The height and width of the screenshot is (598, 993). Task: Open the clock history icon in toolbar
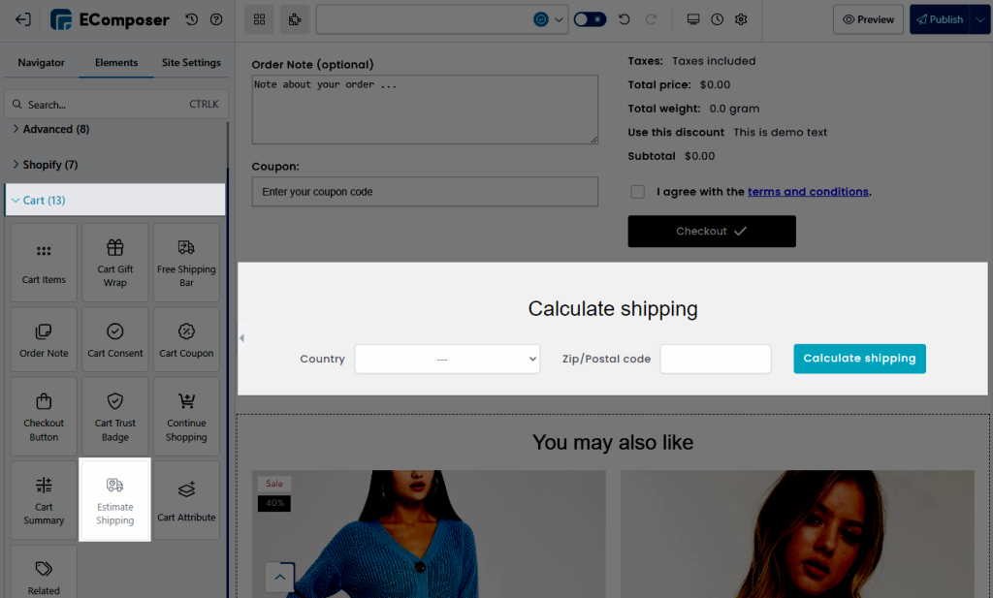(717, 19)
